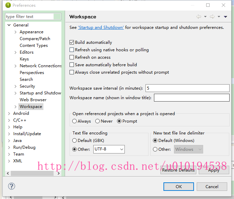Viewport: 234px width, 199px height.
Task: Expand the C/C++ preferences node
Action: [x=9, y=120]
